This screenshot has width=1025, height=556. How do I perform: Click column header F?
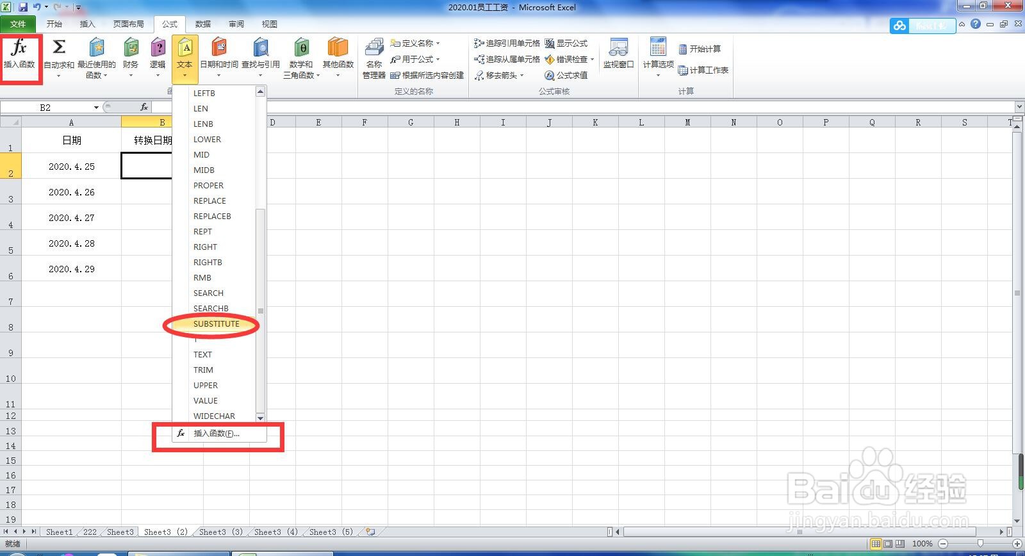click(365, 122)
